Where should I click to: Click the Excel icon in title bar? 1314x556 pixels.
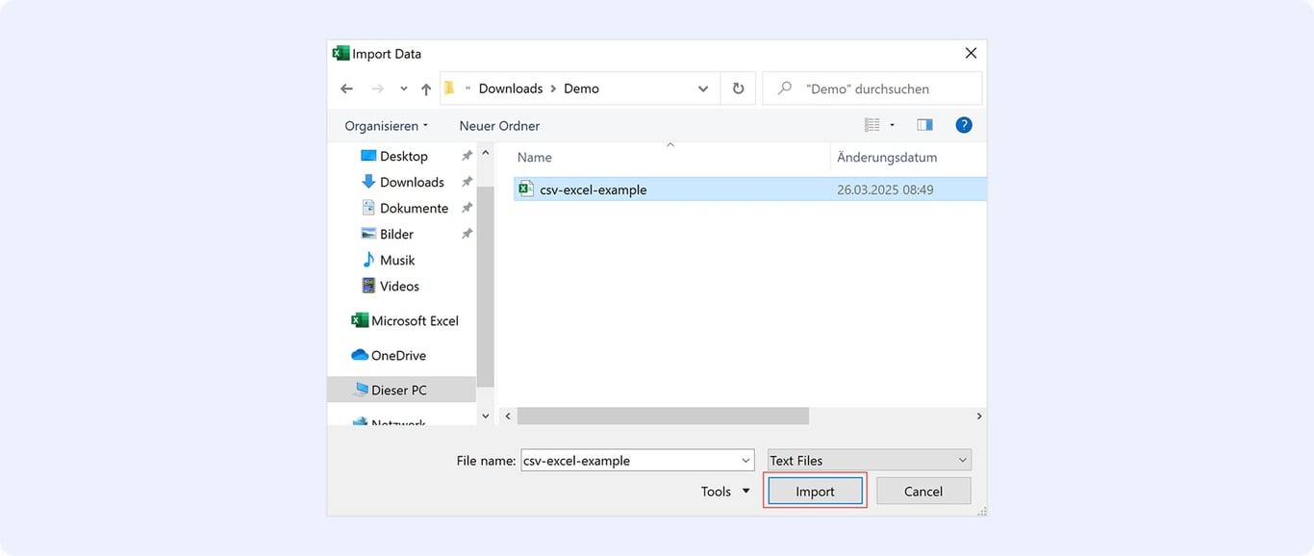click(x=341, y=54)
